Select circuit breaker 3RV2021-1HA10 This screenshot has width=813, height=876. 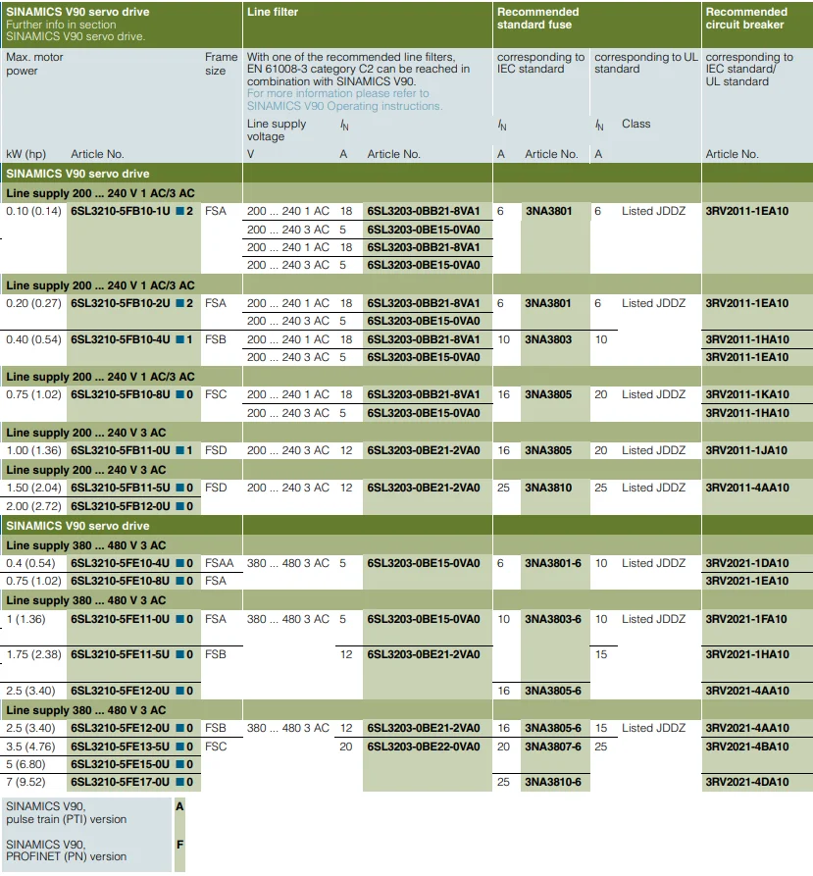[x=747, y=654]
